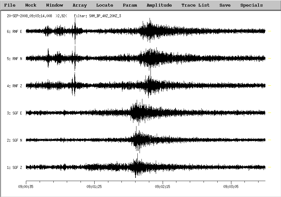281x197 pixels.
Task: Open the Trace List menu
Action: point(195,5)
